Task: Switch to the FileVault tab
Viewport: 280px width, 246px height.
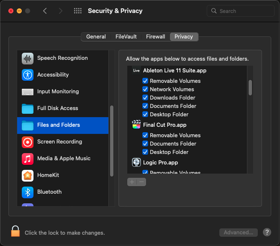Action: (x=126, y=37)
